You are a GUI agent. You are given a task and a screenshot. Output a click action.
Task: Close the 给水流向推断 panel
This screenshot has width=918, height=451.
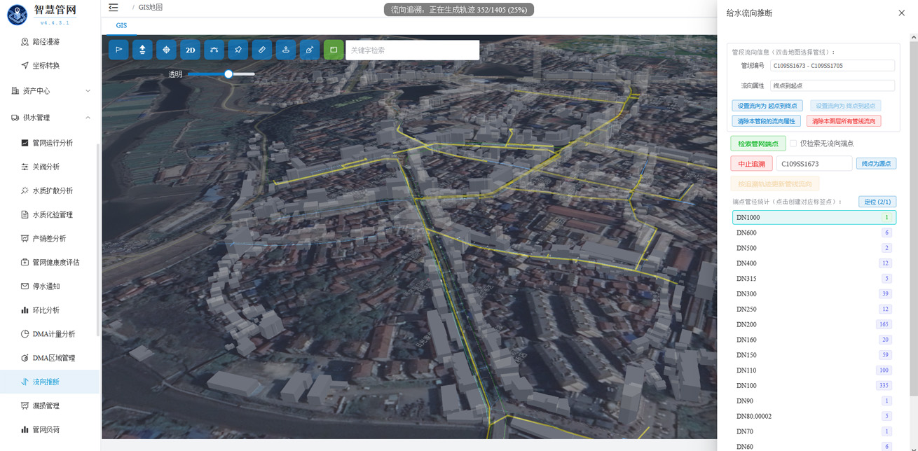(x=901, y=13)
